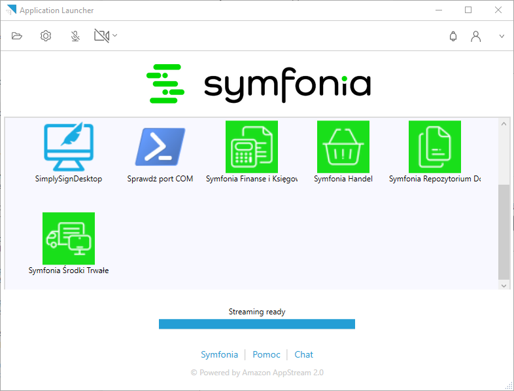The width and height of the screenshot is (514, 391).
Task: Open Sprawdź port COM PowerShell shortcut
Action: point(160,147)
